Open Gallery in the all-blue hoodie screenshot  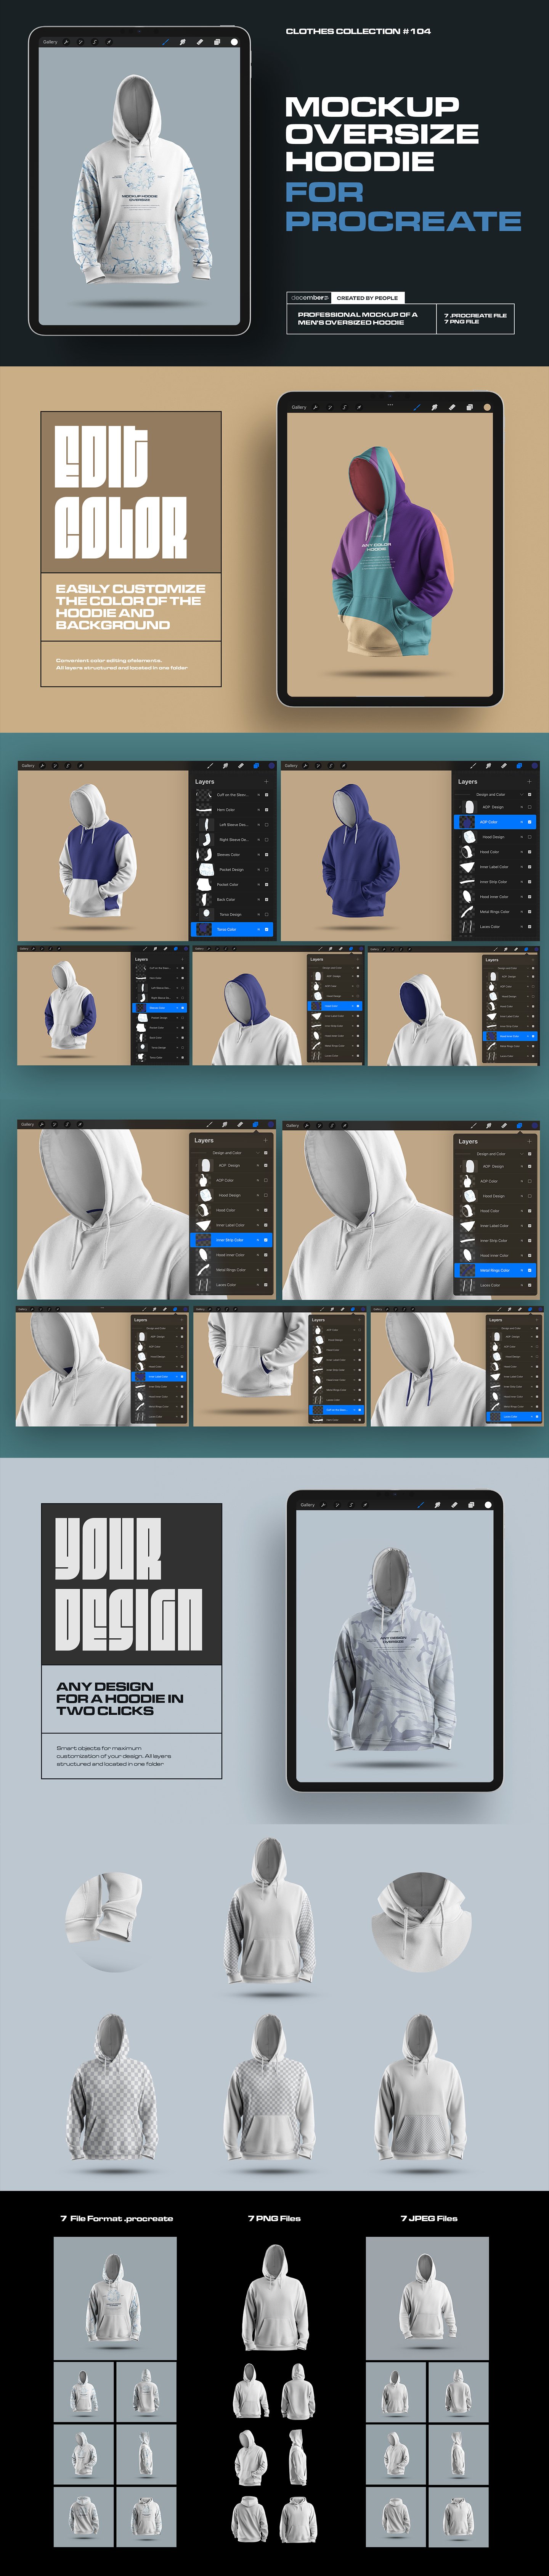pyautogui.click(x=292, y=766)
